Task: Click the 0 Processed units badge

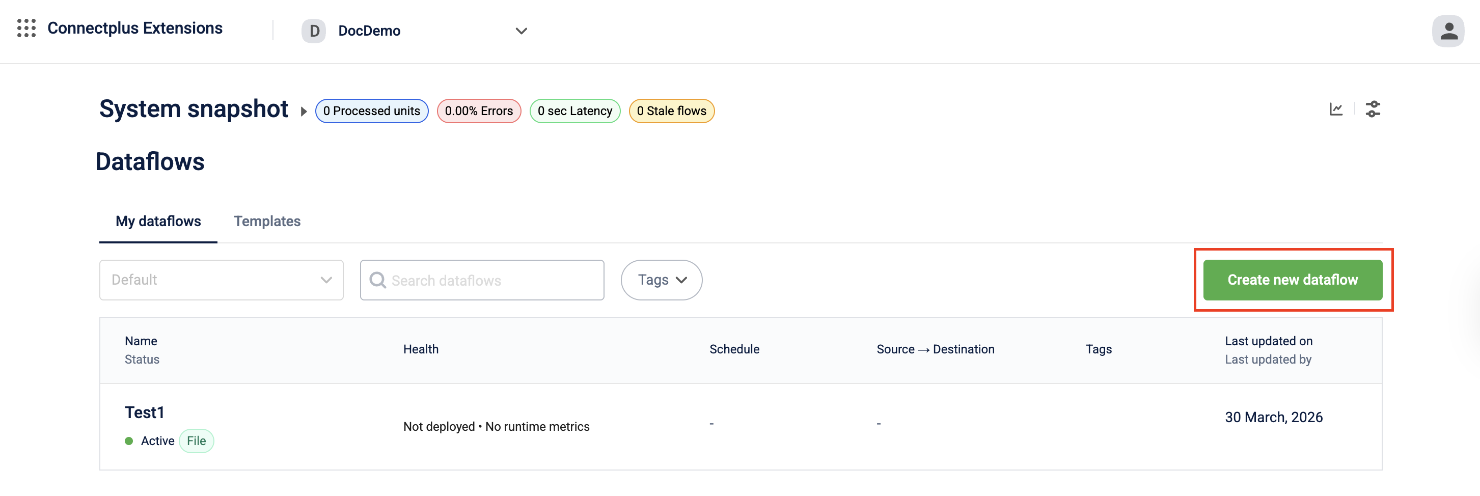Action: 372,111
